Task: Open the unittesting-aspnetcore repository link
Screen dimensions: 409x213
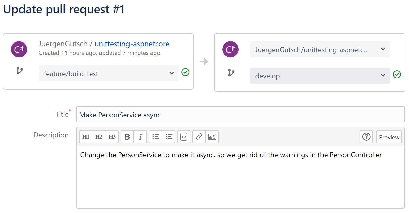Action: (x=132, y=44)
